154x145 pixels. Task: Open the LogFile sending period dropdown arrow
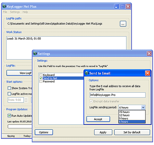click(x=143, y=107)
